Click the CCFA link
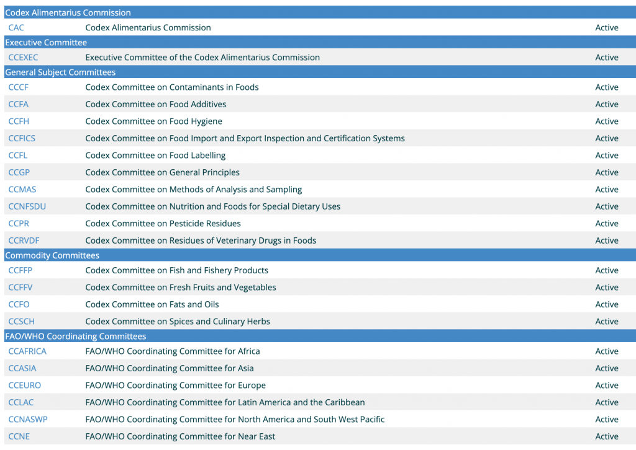Image resolution: width=636 pixels, height=450 pixels. point(18,104)
